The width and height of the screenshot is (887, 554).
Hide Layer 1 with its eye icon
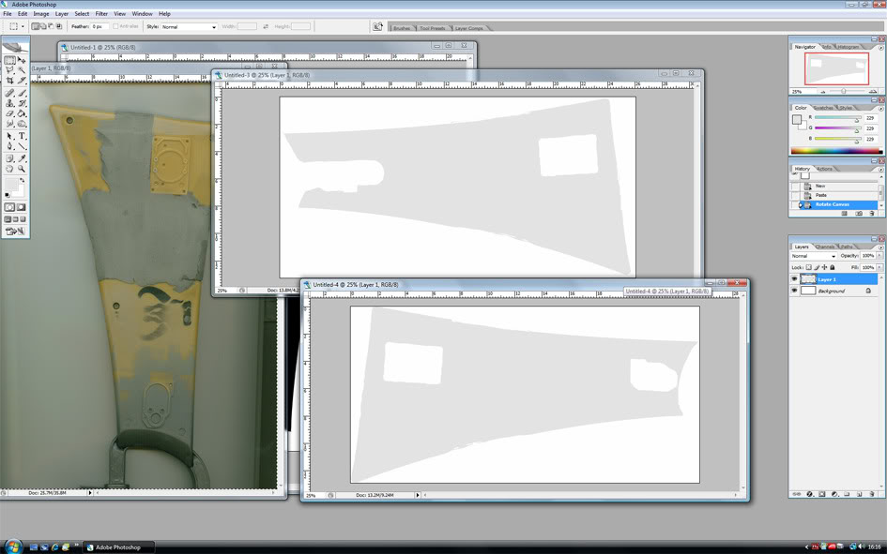[x=794, y=279]
